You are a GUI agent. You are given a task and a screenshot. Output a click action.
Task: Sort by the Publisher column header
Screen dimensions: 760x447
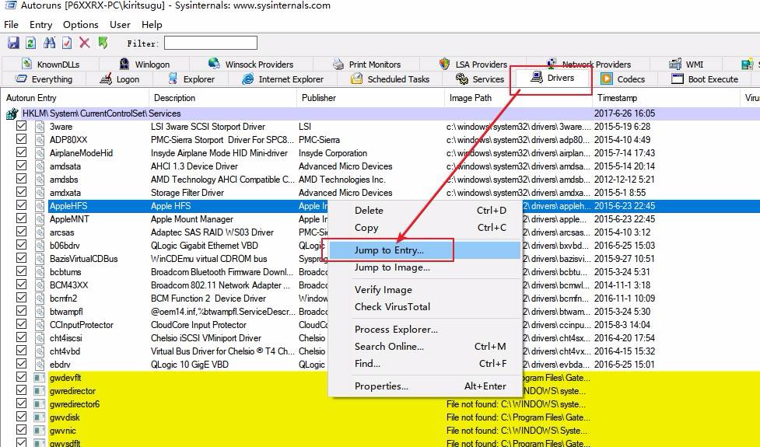point(370,98)
